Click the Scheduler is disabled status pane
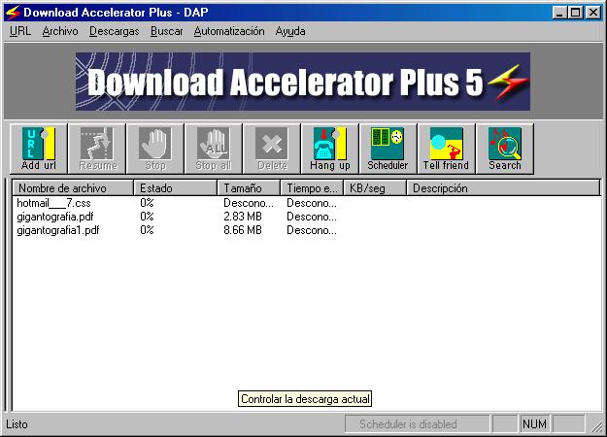The image size is (607, 437). pos(418,424)
